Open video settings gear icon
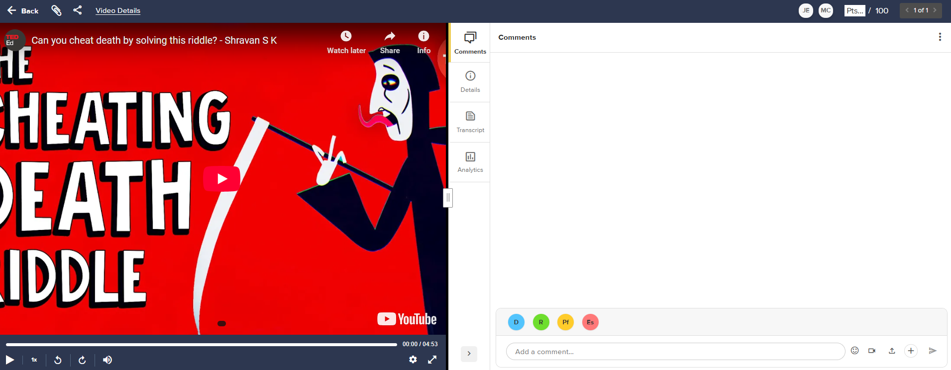 pos(413,359)
